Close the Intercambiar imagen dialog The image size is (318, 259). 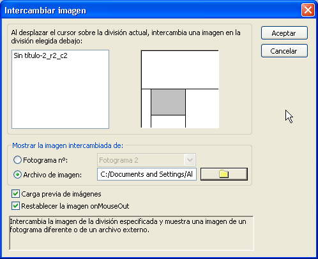308,10
